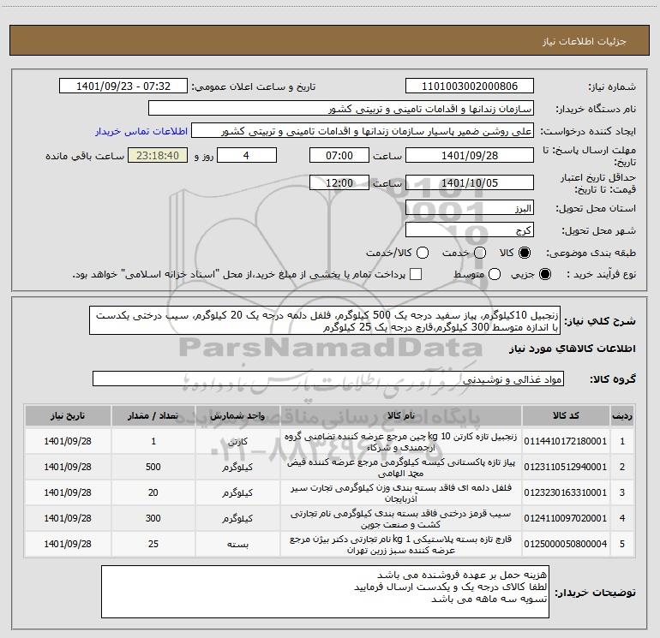Click the کد کالا column header
Image resolution: width=660 pixels, height=638 pixels.
566,416
